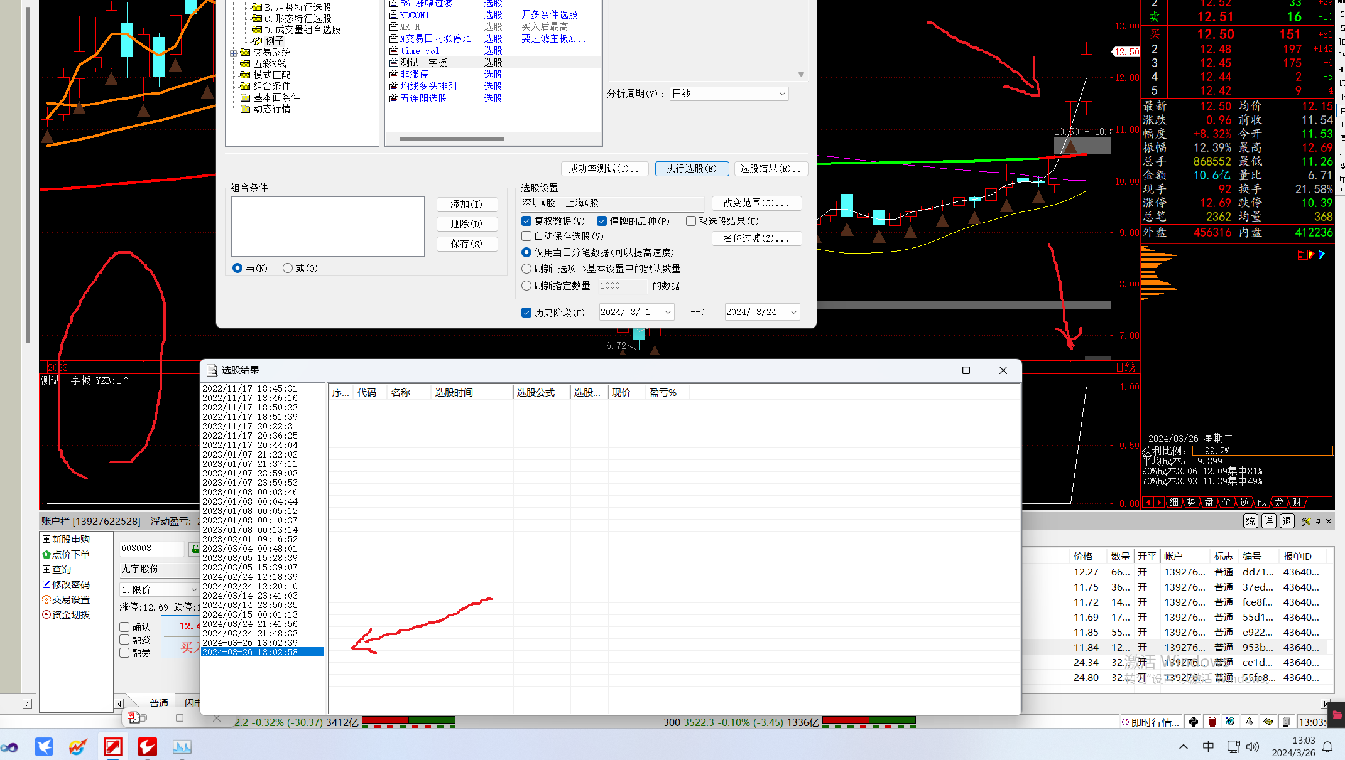Open Visual Studio infinity icon in taskbar
The image size is (1345, 760).
coord(9,747)
